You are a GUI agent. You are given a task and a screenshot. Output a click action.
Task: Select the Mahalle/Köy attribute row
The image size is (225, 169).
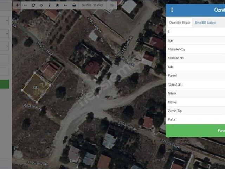(195, 49)
